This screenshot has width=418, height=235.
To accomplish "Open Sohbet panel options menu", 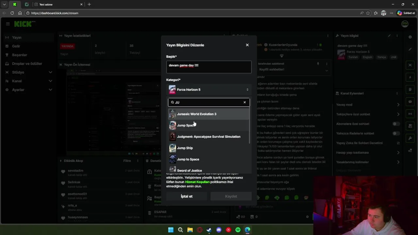I will [x=328, y=36].
